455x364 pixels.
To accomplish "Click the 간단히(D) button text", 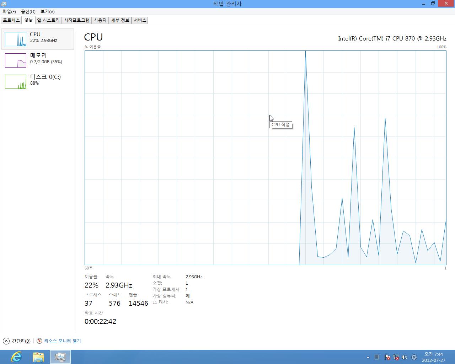I will tap(21, 341).
